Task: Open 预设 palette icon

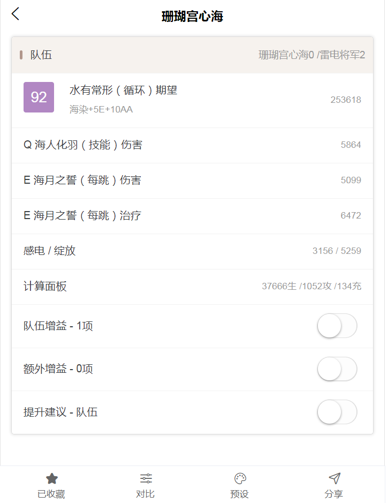Action: [240, 478]
